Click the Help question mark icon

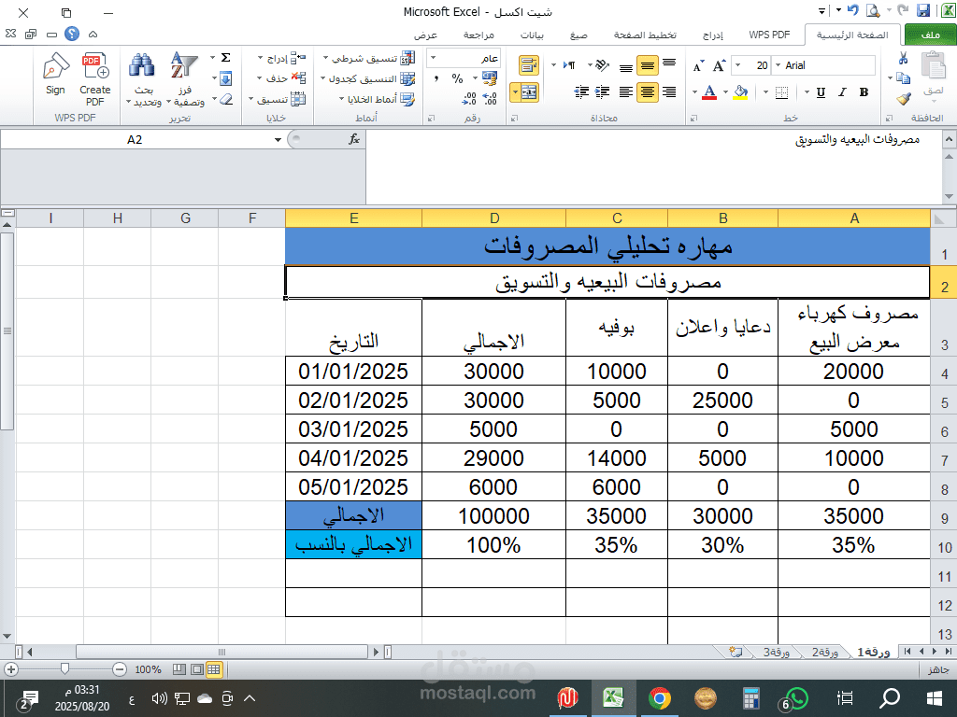pyautogui.click(x=72, y=34)
